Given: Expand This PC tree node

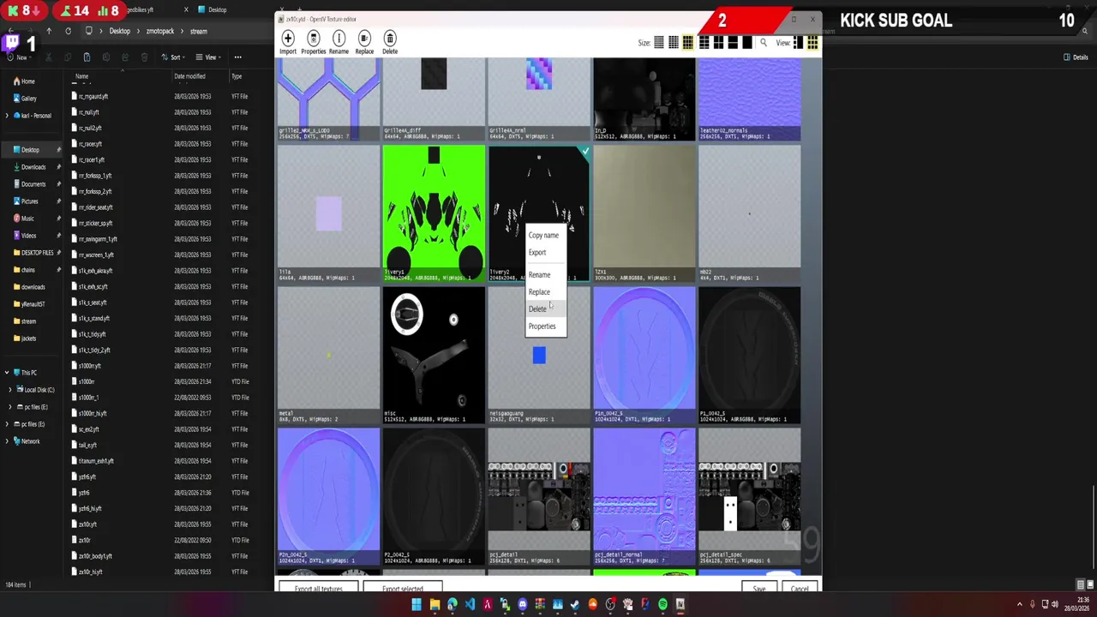Looking at the screenshot, I should pyautogui.click(x=8, y=373).
